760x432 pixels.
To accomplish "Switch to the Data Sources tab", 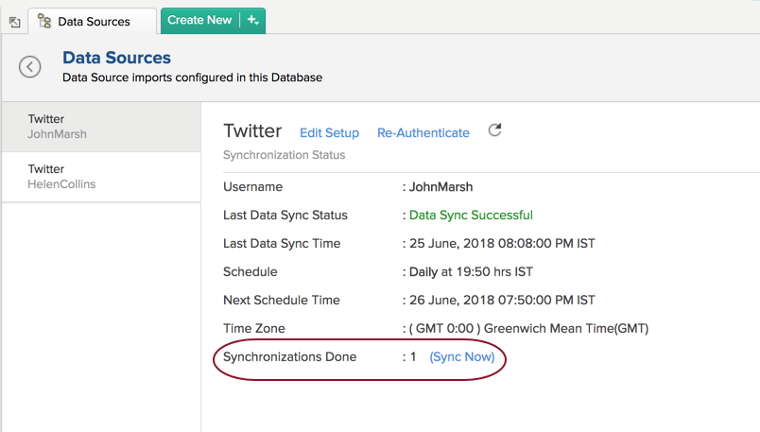I will 92,22.
